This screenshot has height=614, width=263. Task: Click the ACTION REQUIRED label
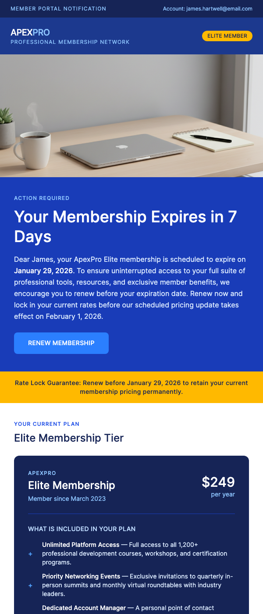pos(42,198)
